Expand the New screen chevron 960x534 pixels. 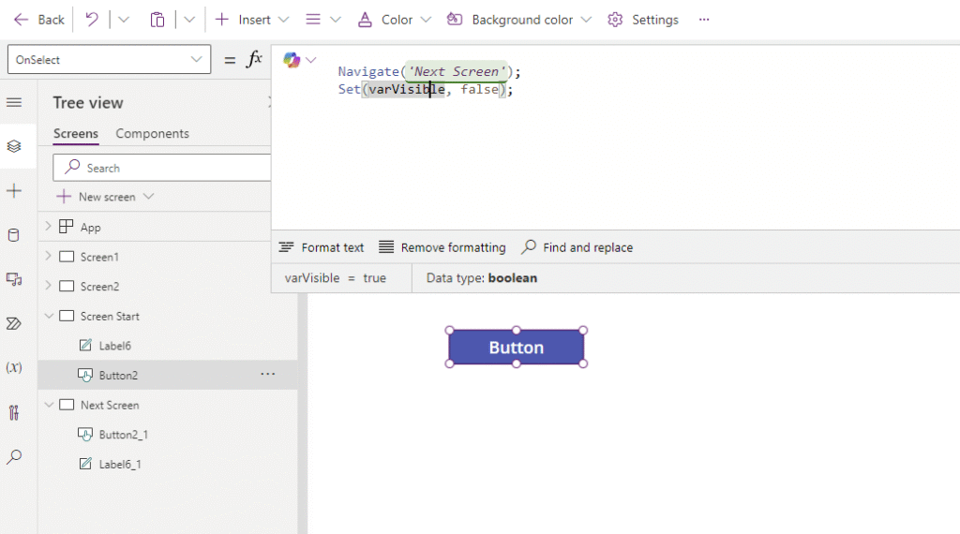pyautogui.click(x=148, y=197)
